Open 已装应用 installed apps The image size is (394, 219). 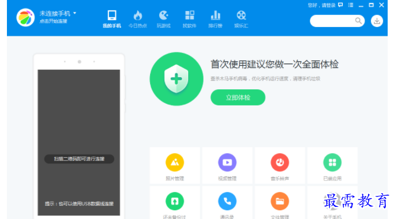pyautogui.click(x=332, y=166)
